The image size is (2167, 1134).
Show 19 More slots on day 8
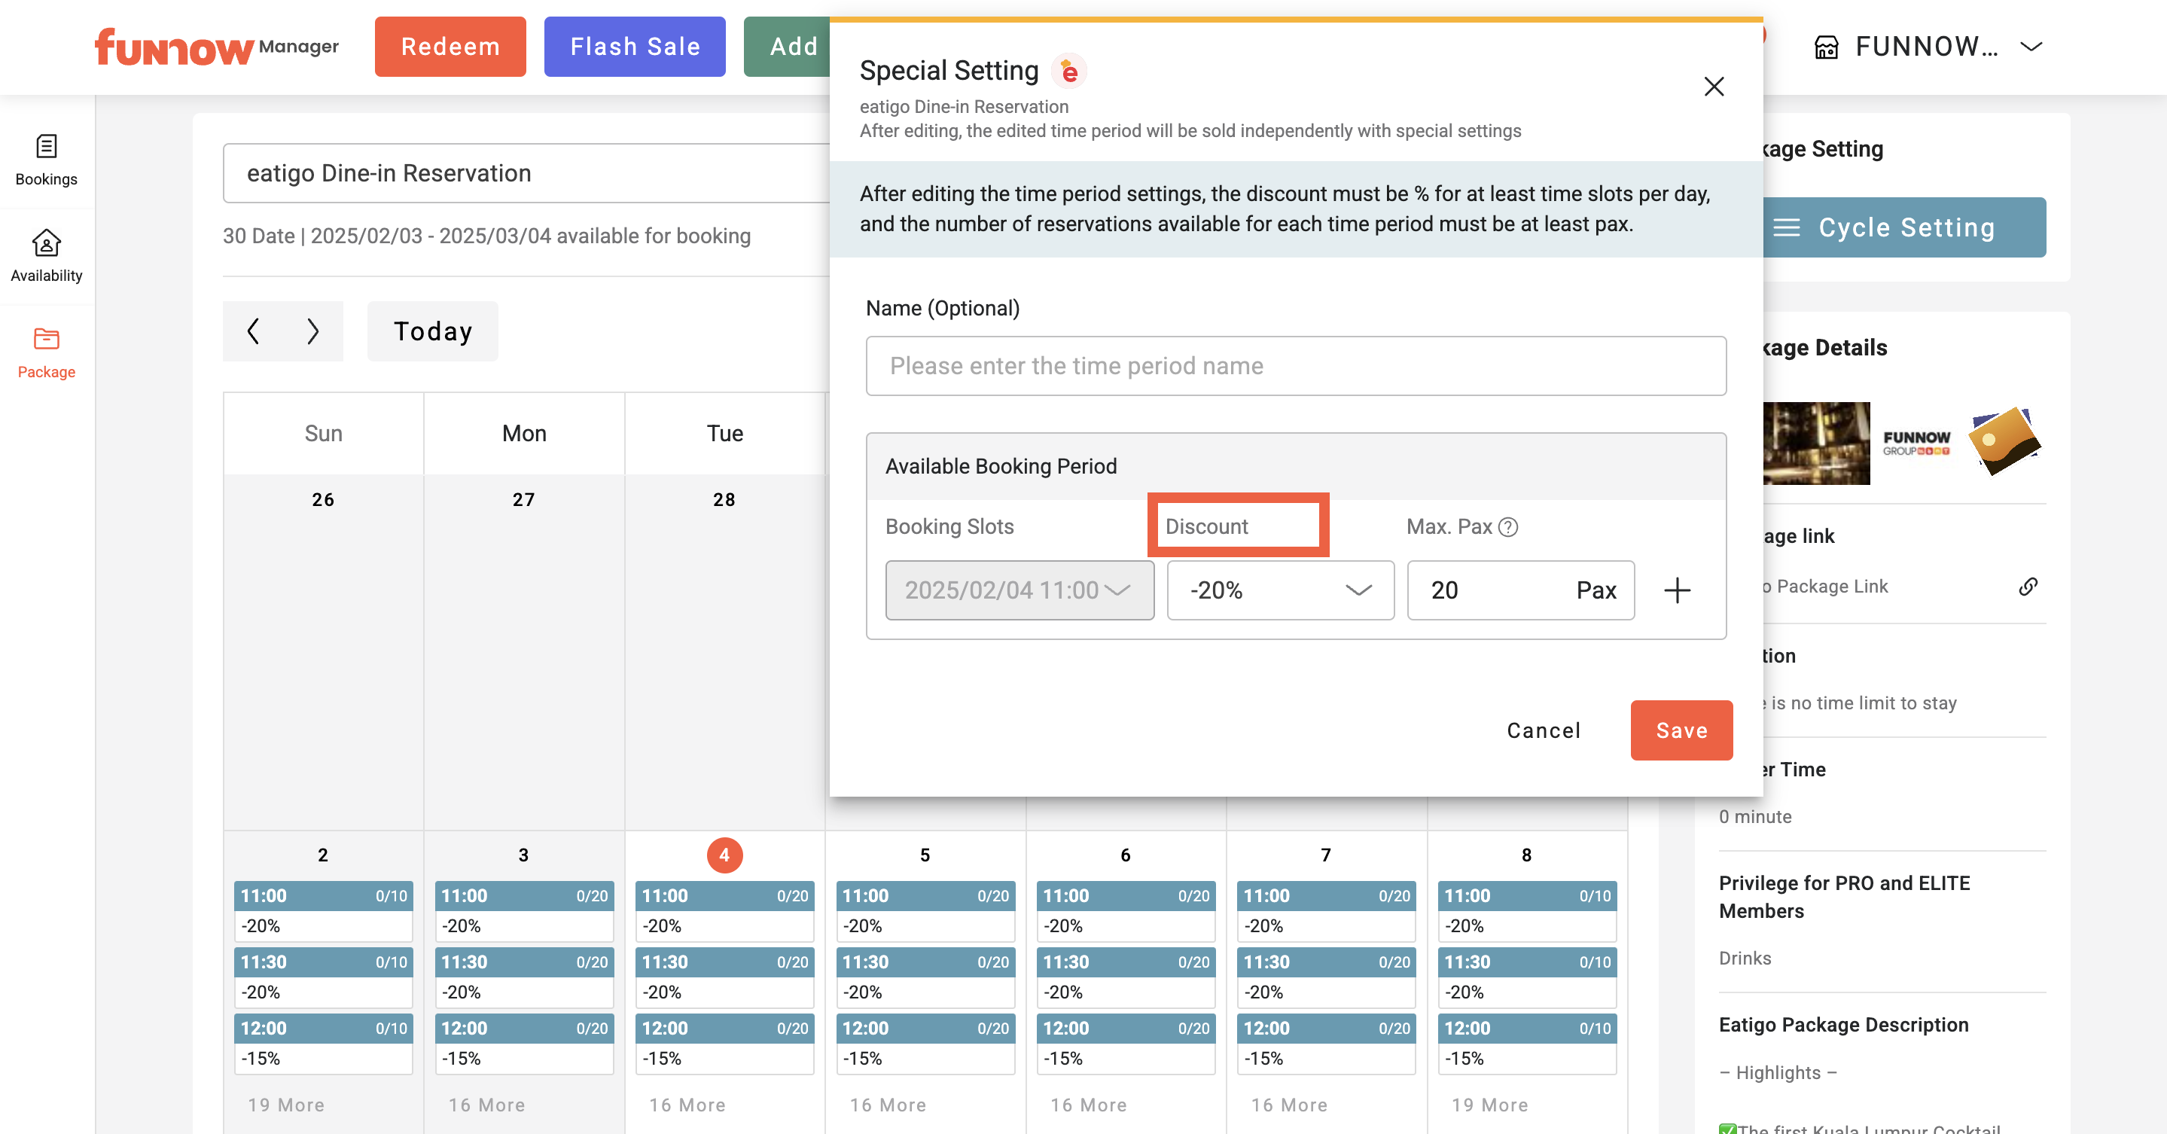point(1490,1105)
